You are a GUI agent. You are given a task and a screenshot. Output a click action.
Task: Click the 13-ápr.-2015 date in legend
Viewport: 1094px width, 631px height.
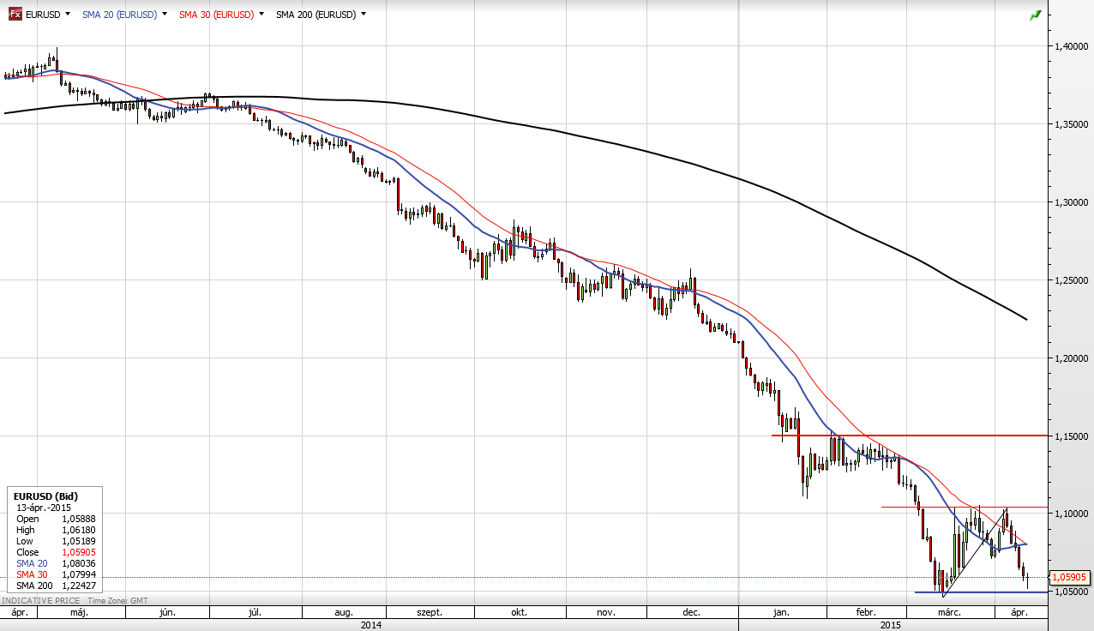tap(45, 508)
